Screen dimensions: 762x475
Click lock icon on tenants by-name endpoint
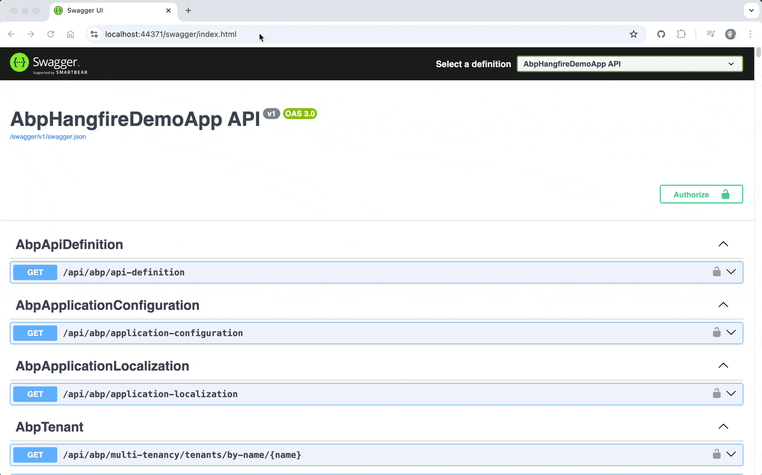point(716,454)
